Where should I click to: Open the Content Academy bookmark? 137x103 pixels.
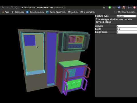tap(35, 12)
